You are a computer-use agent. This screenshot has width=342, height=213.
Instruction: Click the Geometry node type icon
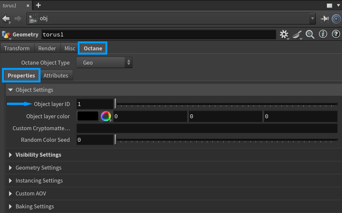6,34
